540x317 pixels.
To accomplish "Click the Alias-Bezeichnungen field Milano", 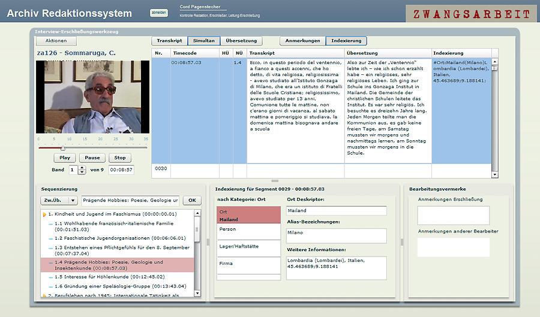I will 337,236.
